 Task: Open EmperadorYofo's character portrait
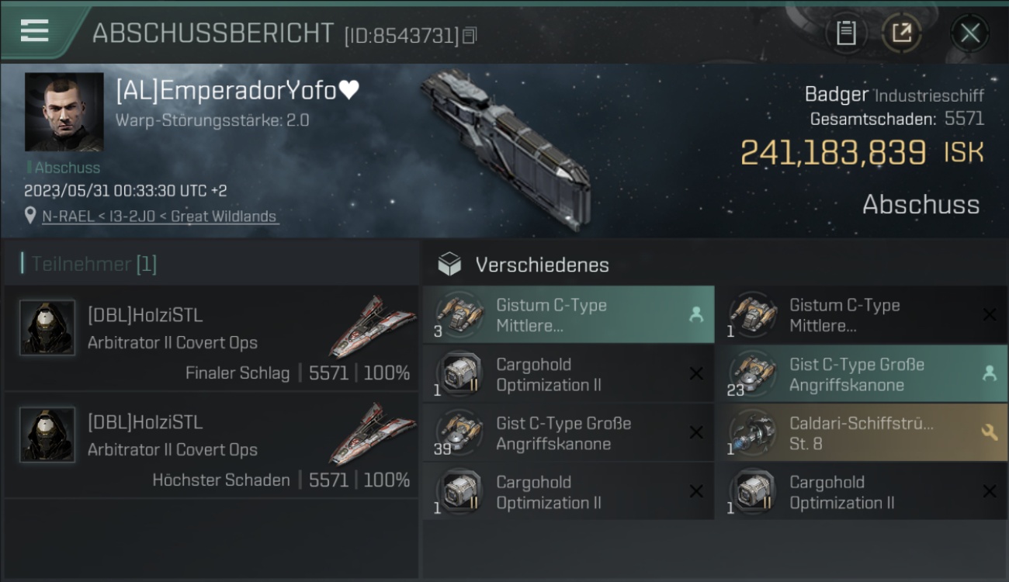[64, 112]
